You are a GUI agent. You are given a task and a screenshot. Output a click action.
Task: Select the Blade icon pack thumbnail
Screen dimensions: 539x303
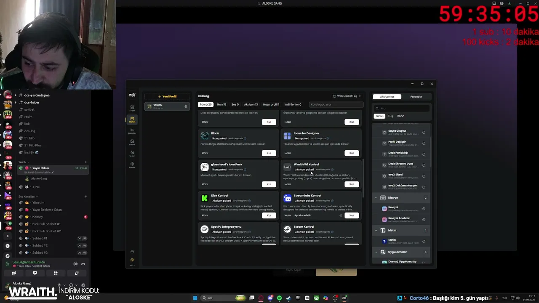pyautogui.click(x=205, y=136)
